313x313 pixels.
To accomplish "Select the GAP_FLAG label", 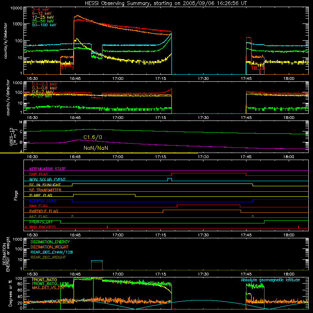I will click(38, 174).
